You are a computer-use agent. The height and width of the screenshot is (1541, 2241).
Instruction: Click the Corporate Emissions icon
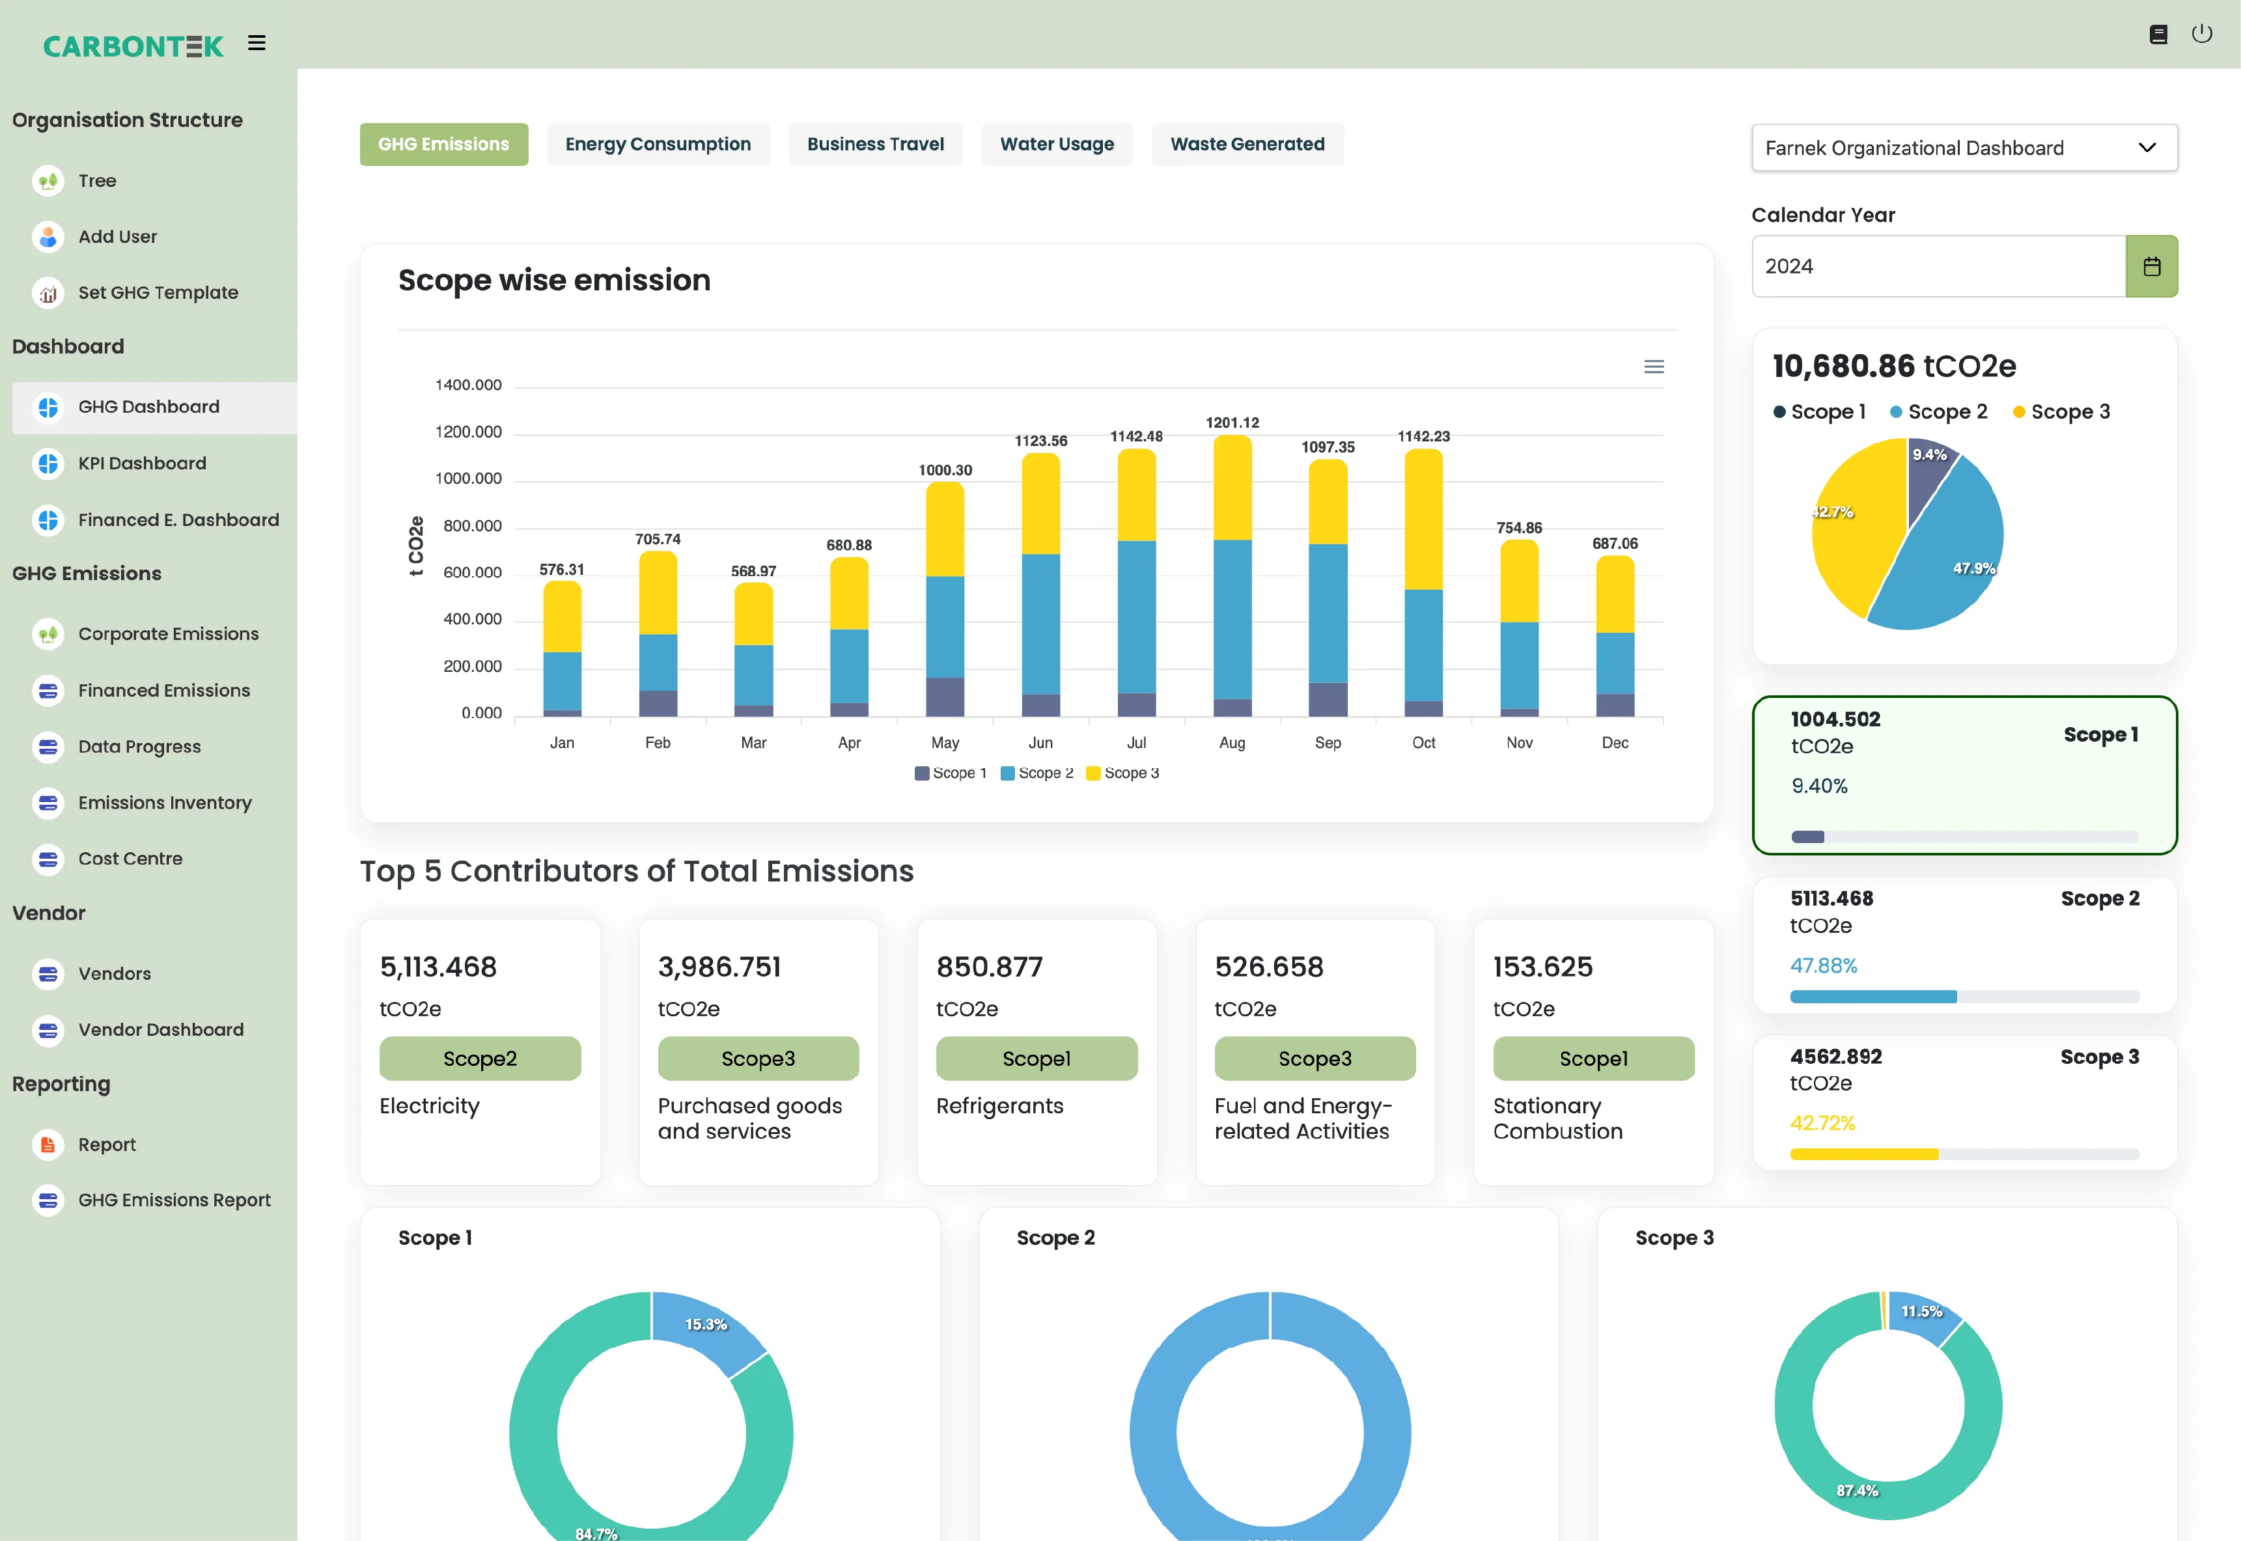coord(48,634)
